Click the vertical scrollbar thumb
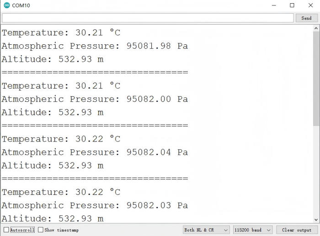Screen dimensions: 320x236 click(316, 78)
